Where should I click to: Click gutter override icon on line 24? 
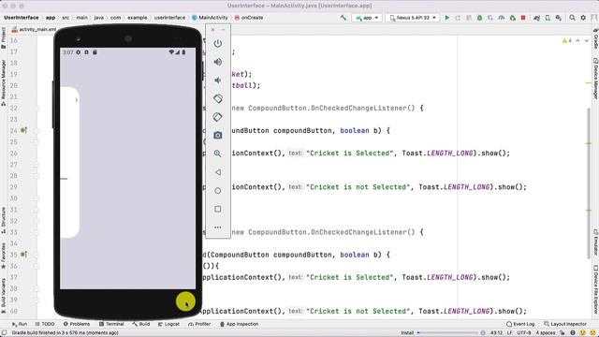(x=23, y=131)
